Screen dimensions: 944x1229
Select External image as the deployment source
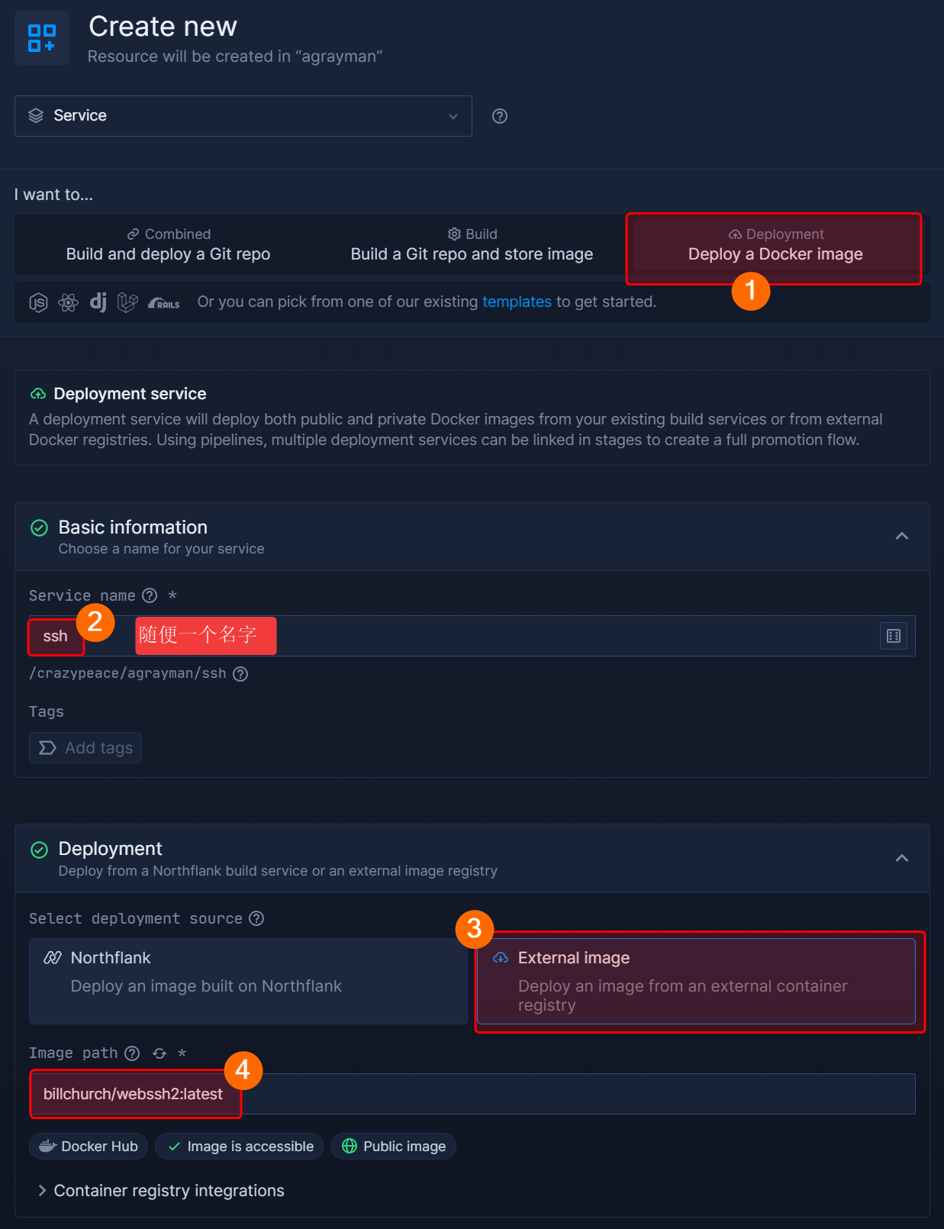[x=696, y=981]
